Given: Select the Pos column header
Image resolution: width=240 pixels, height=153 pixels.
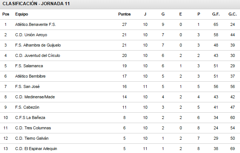Looking at the screenshot, I should (6, 14).
